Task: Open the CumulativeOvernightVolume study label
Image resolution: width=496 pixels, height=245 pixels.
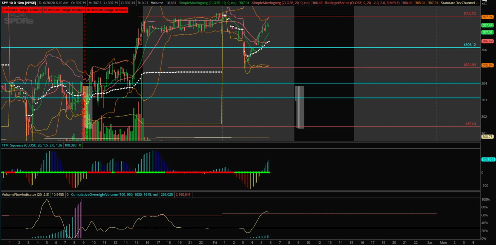Action: (115, 195)
